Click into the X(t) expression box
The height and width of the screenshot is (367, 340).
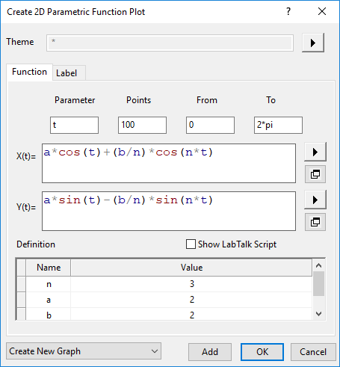pos(169,163)
